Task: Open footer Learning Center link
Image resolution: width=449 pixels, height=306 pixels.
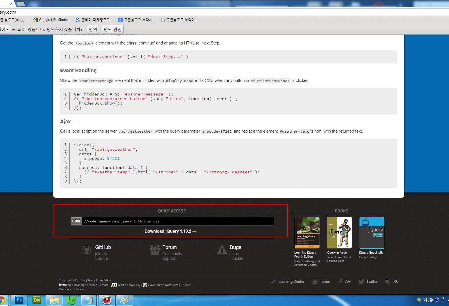Action: pyautogui.click(x=291, y=281)
